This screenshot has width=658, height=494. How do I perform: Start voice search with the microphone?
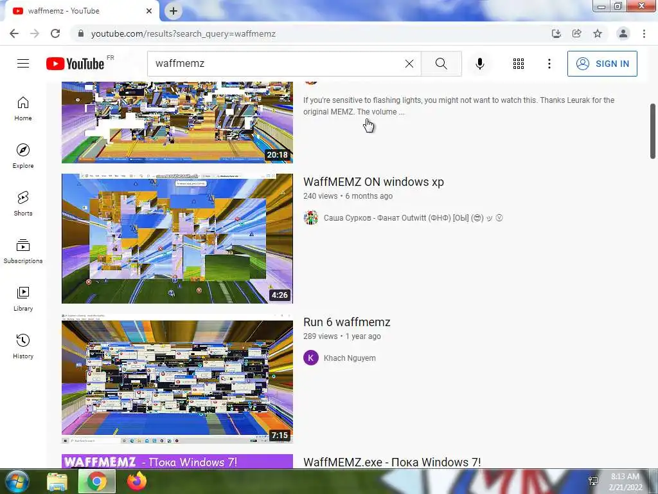pyautogui.click(x=480, y=64)
